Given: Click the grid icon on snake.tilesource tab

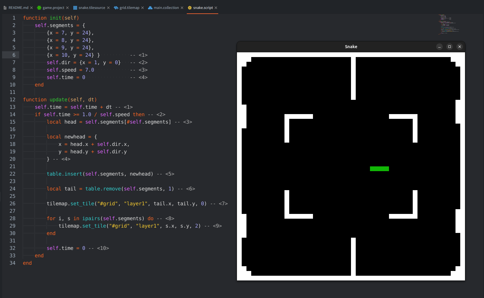Looking at the screenshot, I should [75, 8].
